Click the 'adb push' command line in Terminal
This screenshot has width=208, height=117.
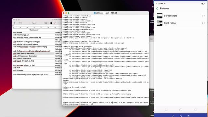[105, 98]
